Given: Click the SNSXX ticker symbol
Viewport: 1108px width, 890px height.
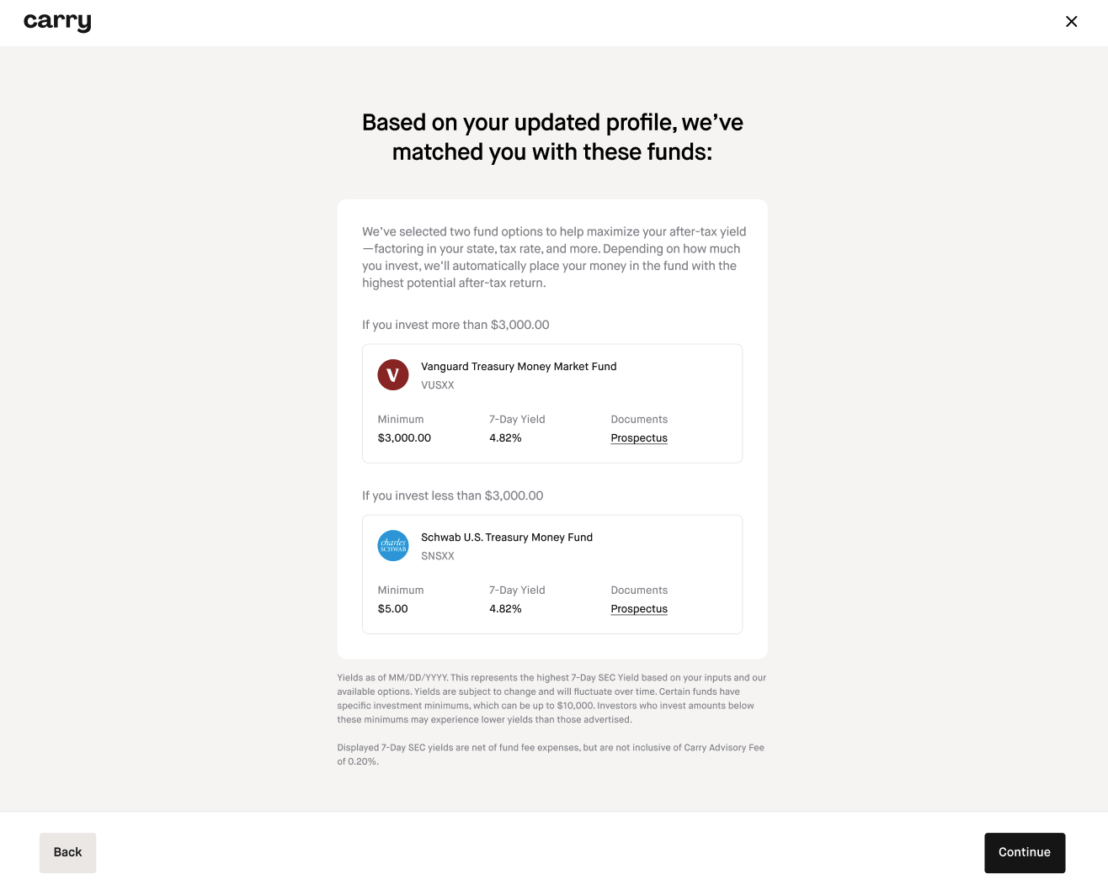Looking at the screenshot, I should point(438,556).
